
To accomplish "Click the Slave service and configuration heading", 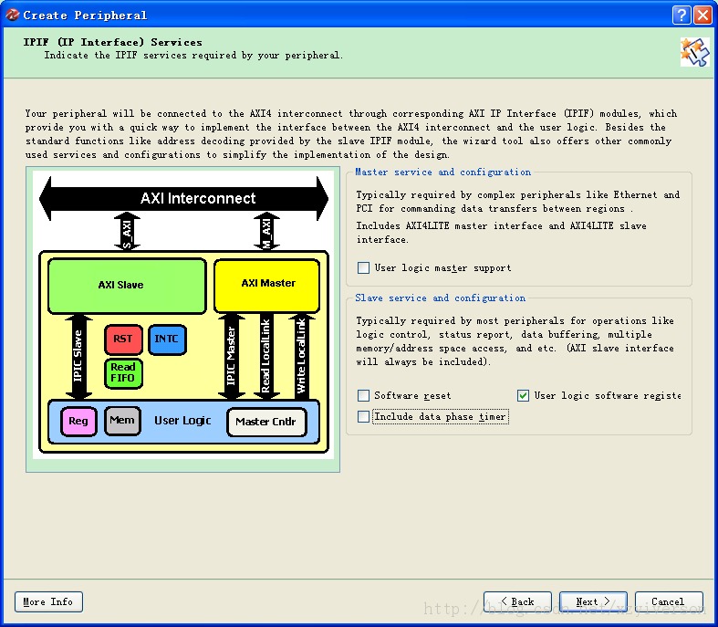I will 440,298.
